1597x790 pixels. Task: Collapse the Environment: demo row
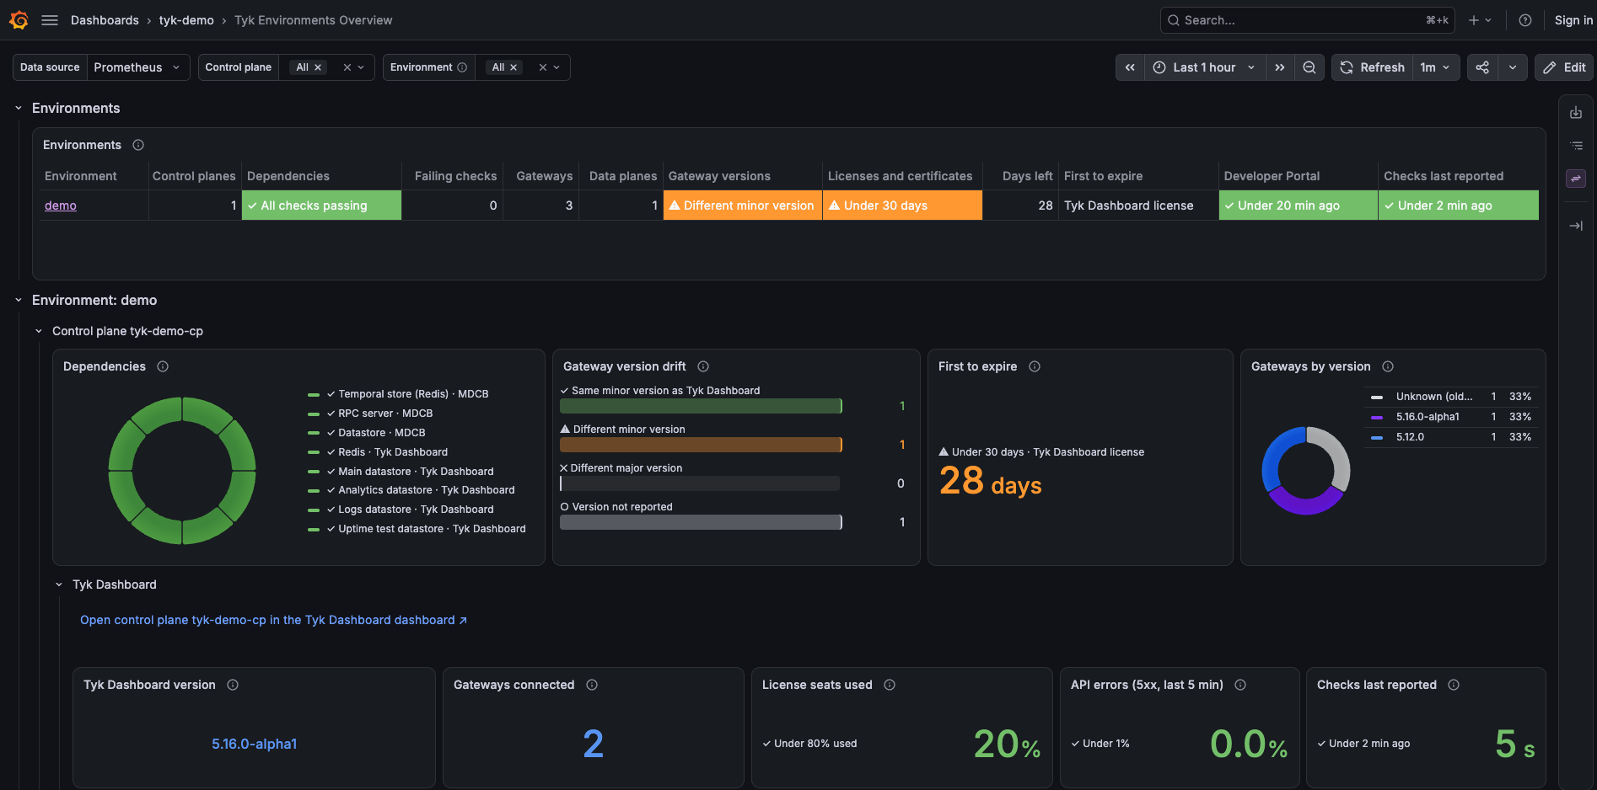point(19,300)
